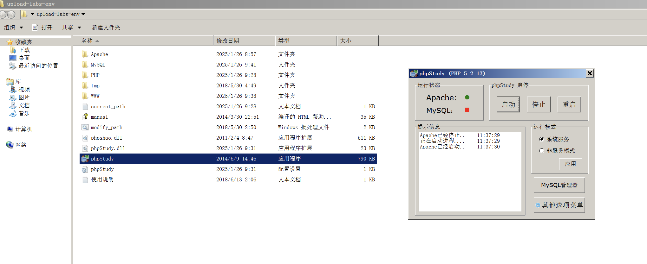This screenshot has height=264, width=647.
Task: Expand the upload-labs-env address bar dropdown
Action: click(83, 14)
